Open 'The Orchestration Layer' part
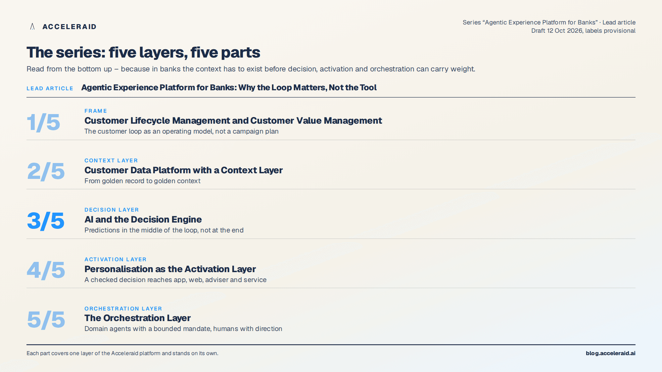 coord(137,318)
